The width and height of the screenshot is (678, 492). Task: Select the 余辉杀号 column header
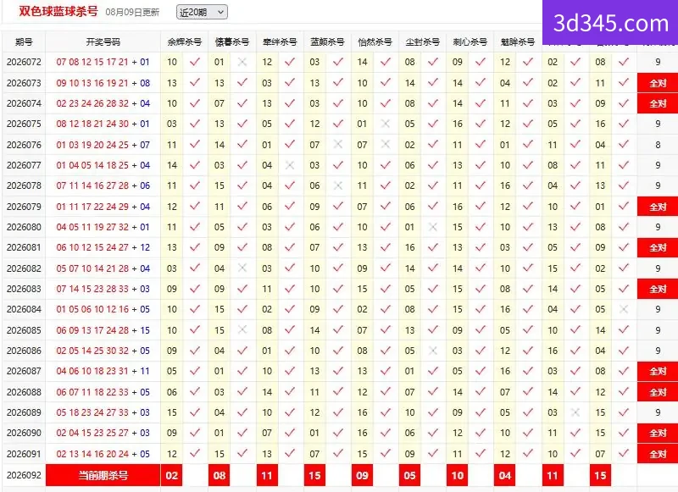click(x=185, y=41)
